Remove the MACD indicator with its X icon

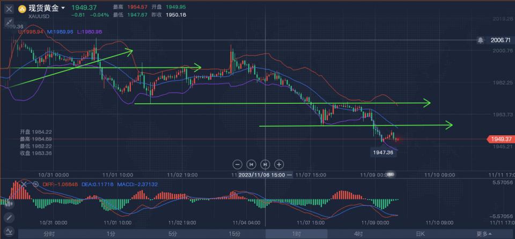click(24, 184)
